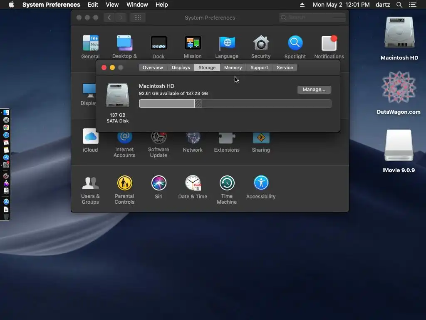This screenshot has width=426, height=320.
Task: Switch to the Memory tab
Action: pyautogui.click(x=233, y=67)
